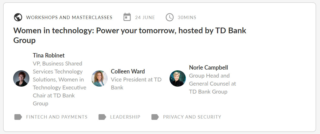Open Norie Campbell's profile photo
320x134 pixels.
[x=178, y=79]
